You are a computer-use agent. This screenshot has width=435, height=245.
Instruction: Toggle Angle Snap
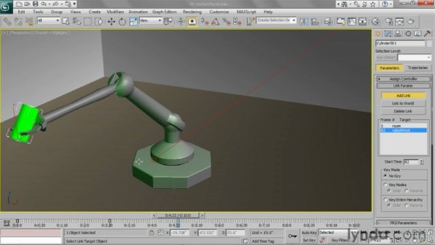tap(216, 21)
